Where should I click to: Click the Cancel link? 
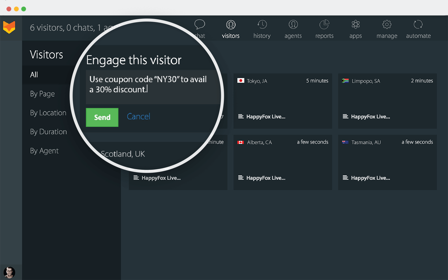click(x=139, y=117)
